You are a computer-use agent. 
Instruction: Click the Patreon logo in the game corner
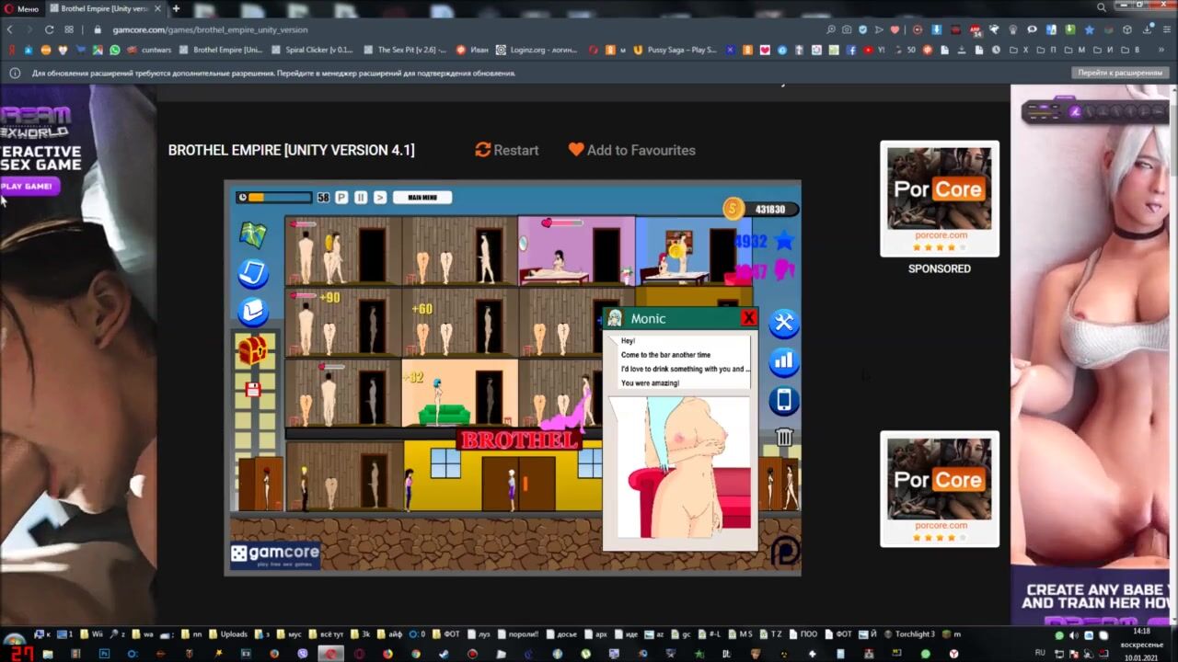click(784, 551)
